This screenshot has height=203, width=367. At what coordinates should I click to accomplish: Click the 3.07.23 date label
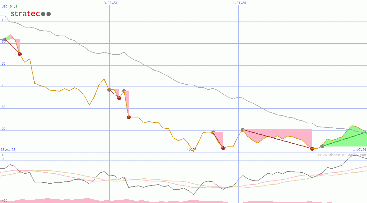pos(110,3)
